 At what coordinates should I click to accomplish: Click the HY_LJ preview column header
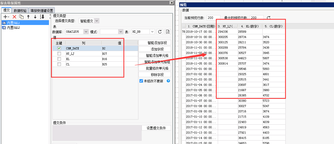(228, 26)
